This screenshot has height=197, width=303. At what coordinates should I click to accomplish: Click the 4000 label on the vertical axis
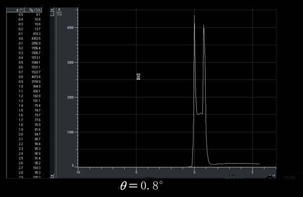pyautogui.click(x=70, y=27)
